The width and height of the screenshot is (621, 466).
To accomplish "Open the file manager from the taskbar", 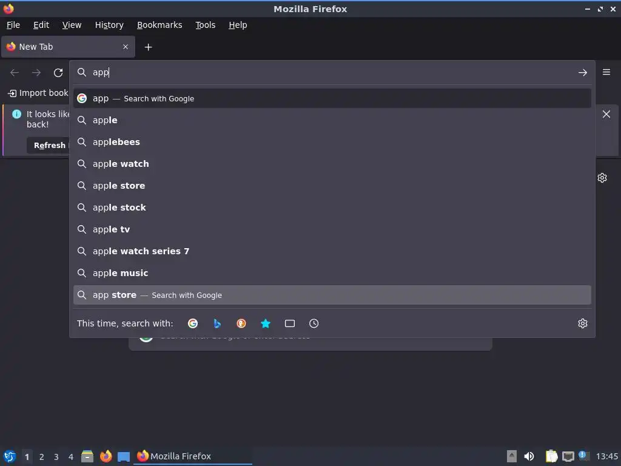I will click(x=87, y=456).
